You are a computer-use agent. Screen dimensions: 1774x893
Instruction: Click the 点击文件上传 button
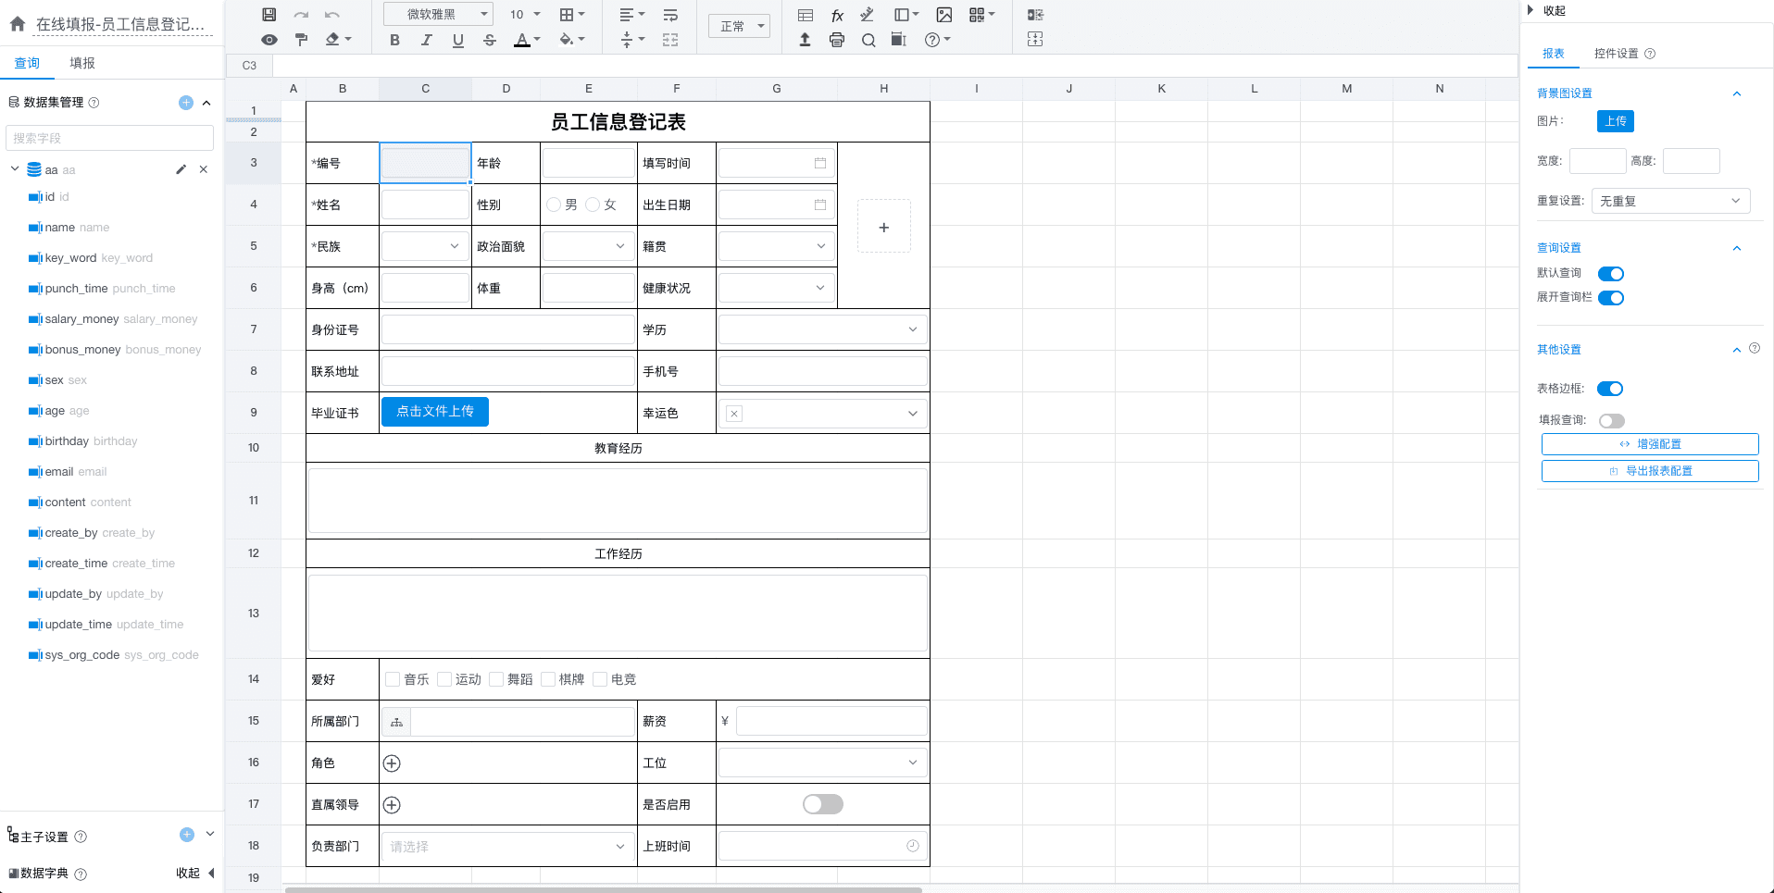tap(434, 411)
